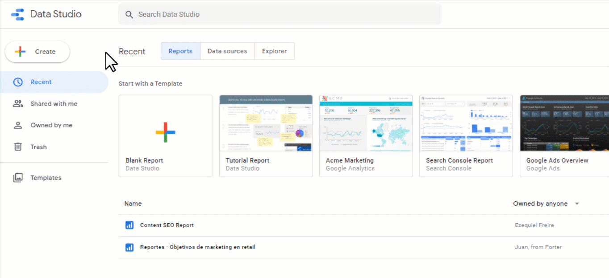Click the Owned by me person icon
This screenshot has width=609, height=278.
(18, 125)
